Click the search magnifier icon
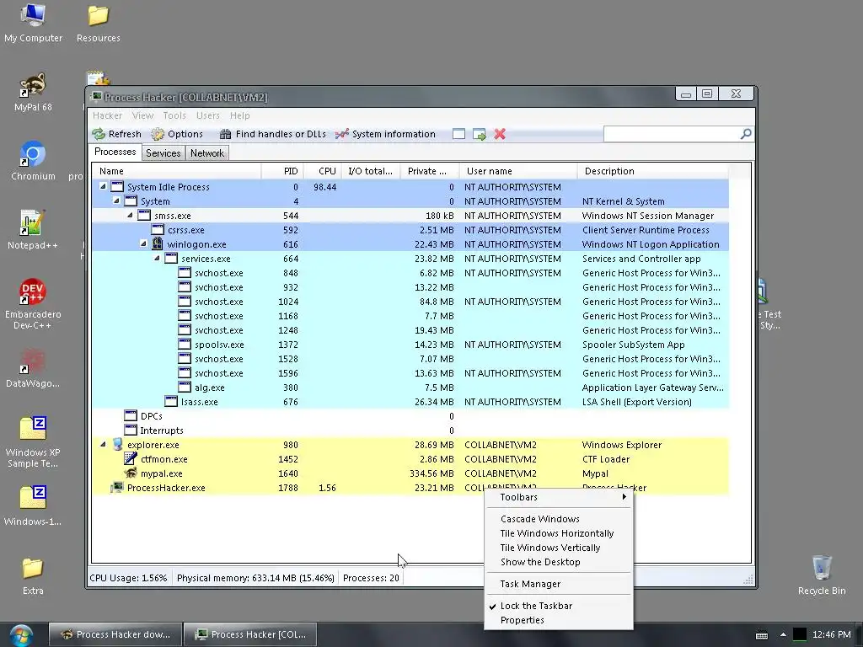Viewport: 863px width, 647px height. pos(746,134)
